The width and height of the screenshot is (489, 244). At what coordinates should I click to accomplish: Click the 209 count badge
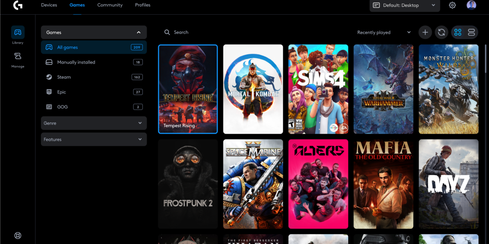(137, 48)
